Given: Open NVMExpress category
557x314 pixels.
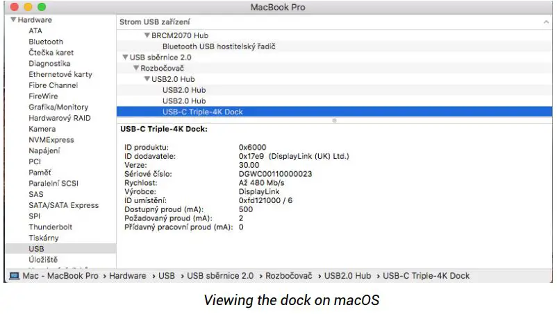Looking at the screenshot, I should [x=51, y=140].
